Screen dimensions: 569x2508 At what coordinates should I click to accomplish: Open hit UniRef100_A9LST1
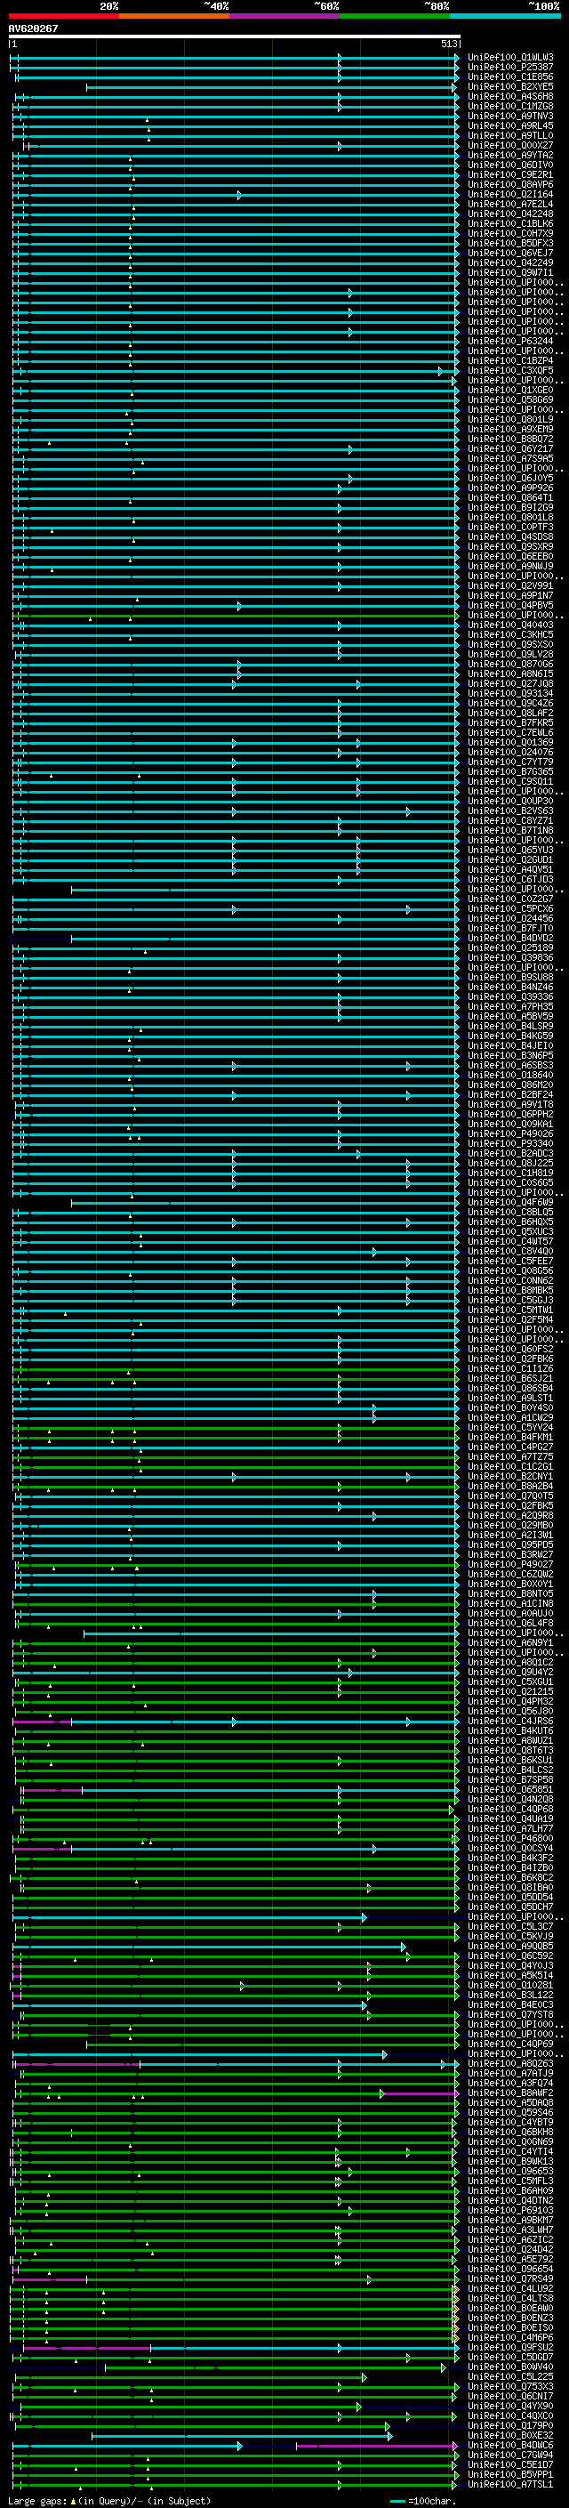tap(510, 1398)
